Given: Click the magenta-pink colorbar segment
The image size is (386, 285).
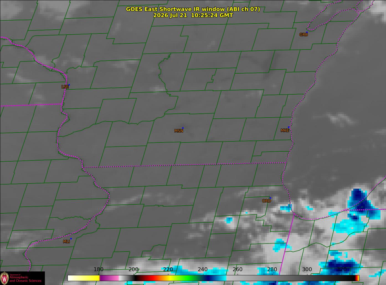Looking at the screenshot, I should (x=109, y=278).
